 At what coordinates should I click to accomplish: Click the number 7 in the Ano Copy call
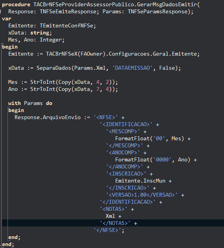98,89
